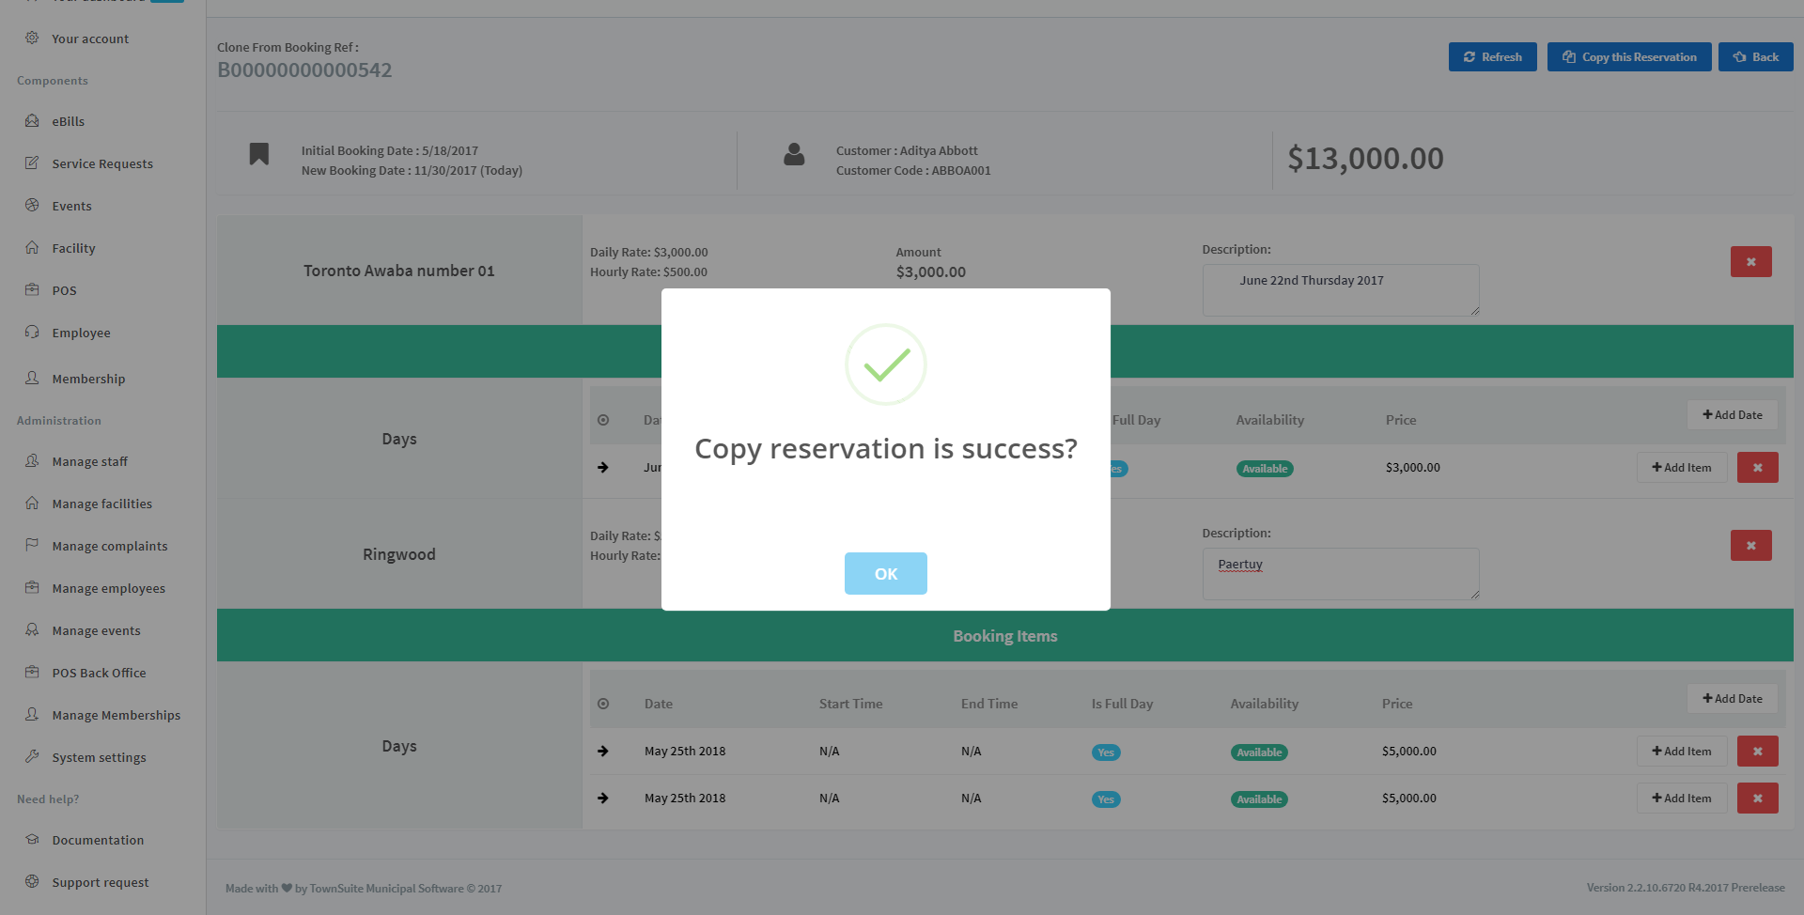Click the System settings wrench icon
The height and width of the screenshot is (915, 1804).
point(32,756)
